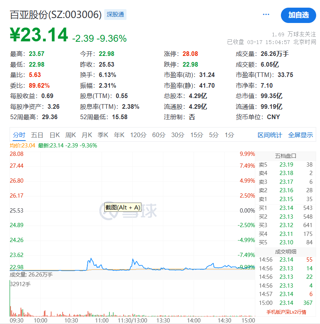
Task: Click the 成交量 value 26.26万手
Action: click(x=274, y=54)
